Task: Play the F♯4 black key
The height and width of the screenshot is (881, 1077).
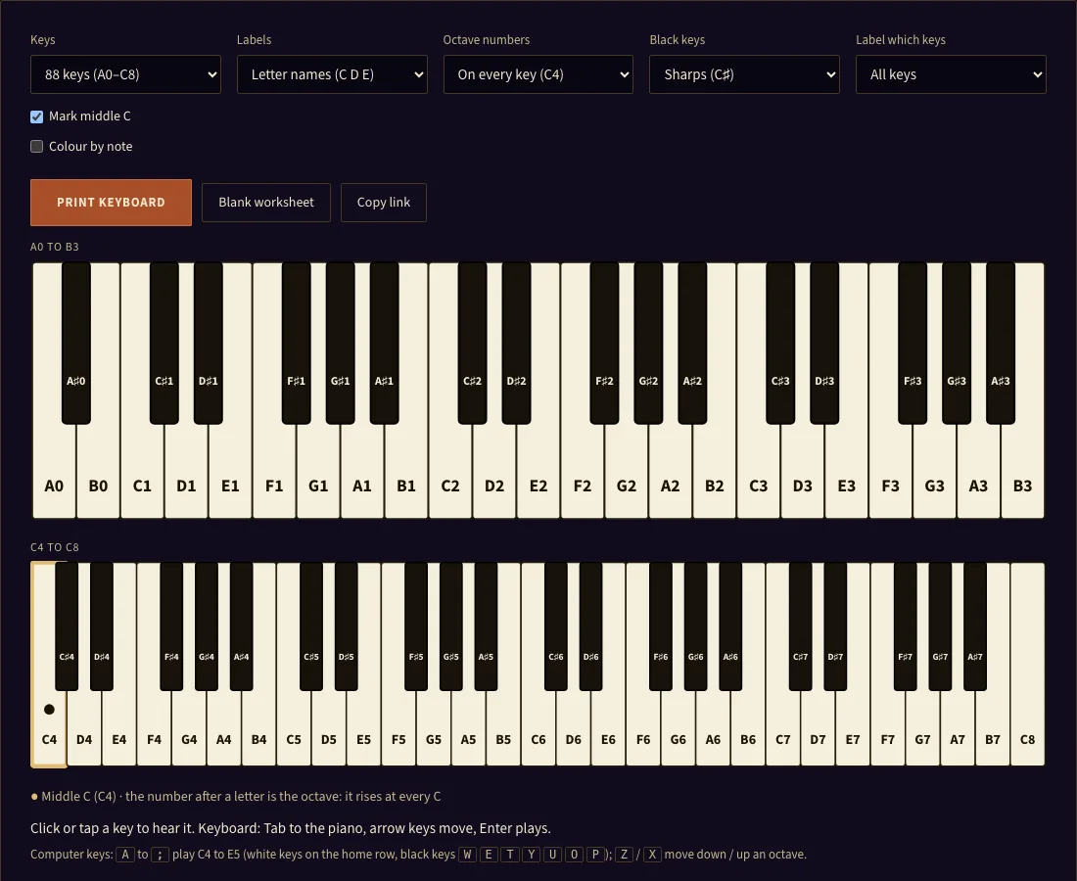Action: click(x=171, y=626)
